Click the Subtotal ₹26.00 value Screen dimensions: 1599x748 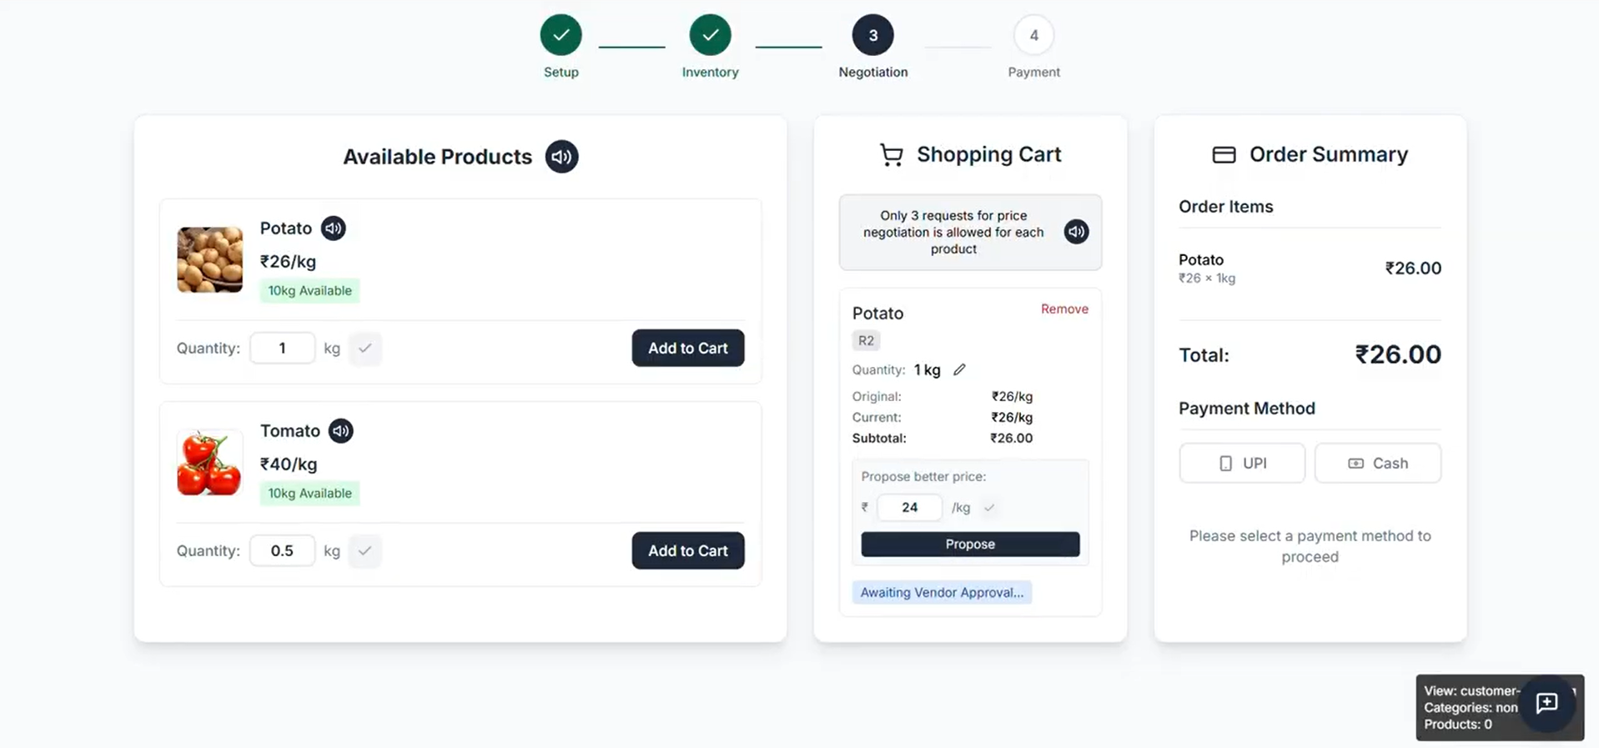tap(1011, 439)
